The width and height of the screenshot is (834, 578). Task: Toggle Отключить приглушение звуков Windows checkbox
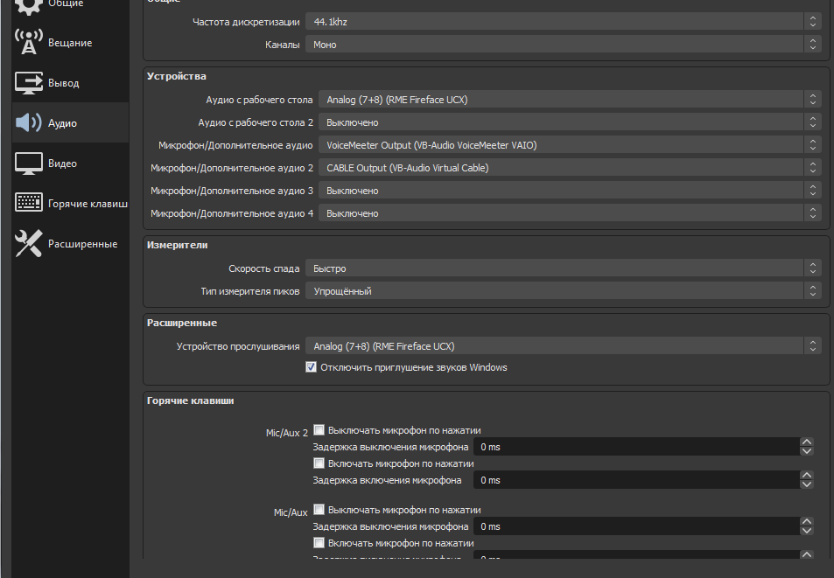click(311, 367)
